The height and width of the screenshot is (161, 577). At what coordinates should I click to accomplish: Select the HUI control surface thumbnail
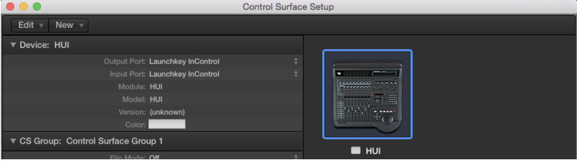pos(367,94)
